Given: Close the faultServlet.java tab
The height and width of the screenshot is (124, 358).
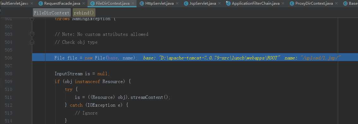Looking at the screenshot, I should 32,4.
